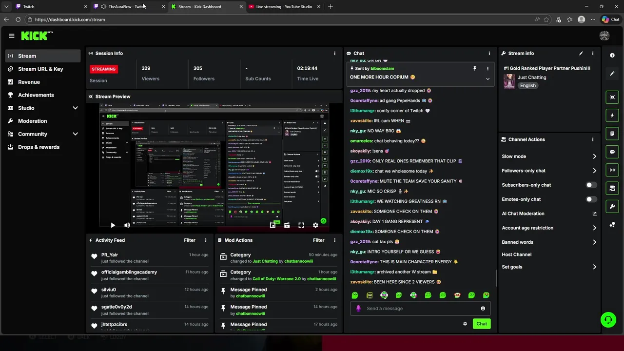Select Stream in the sidebar
Viewport: 624px width, 351px height.
43,56
